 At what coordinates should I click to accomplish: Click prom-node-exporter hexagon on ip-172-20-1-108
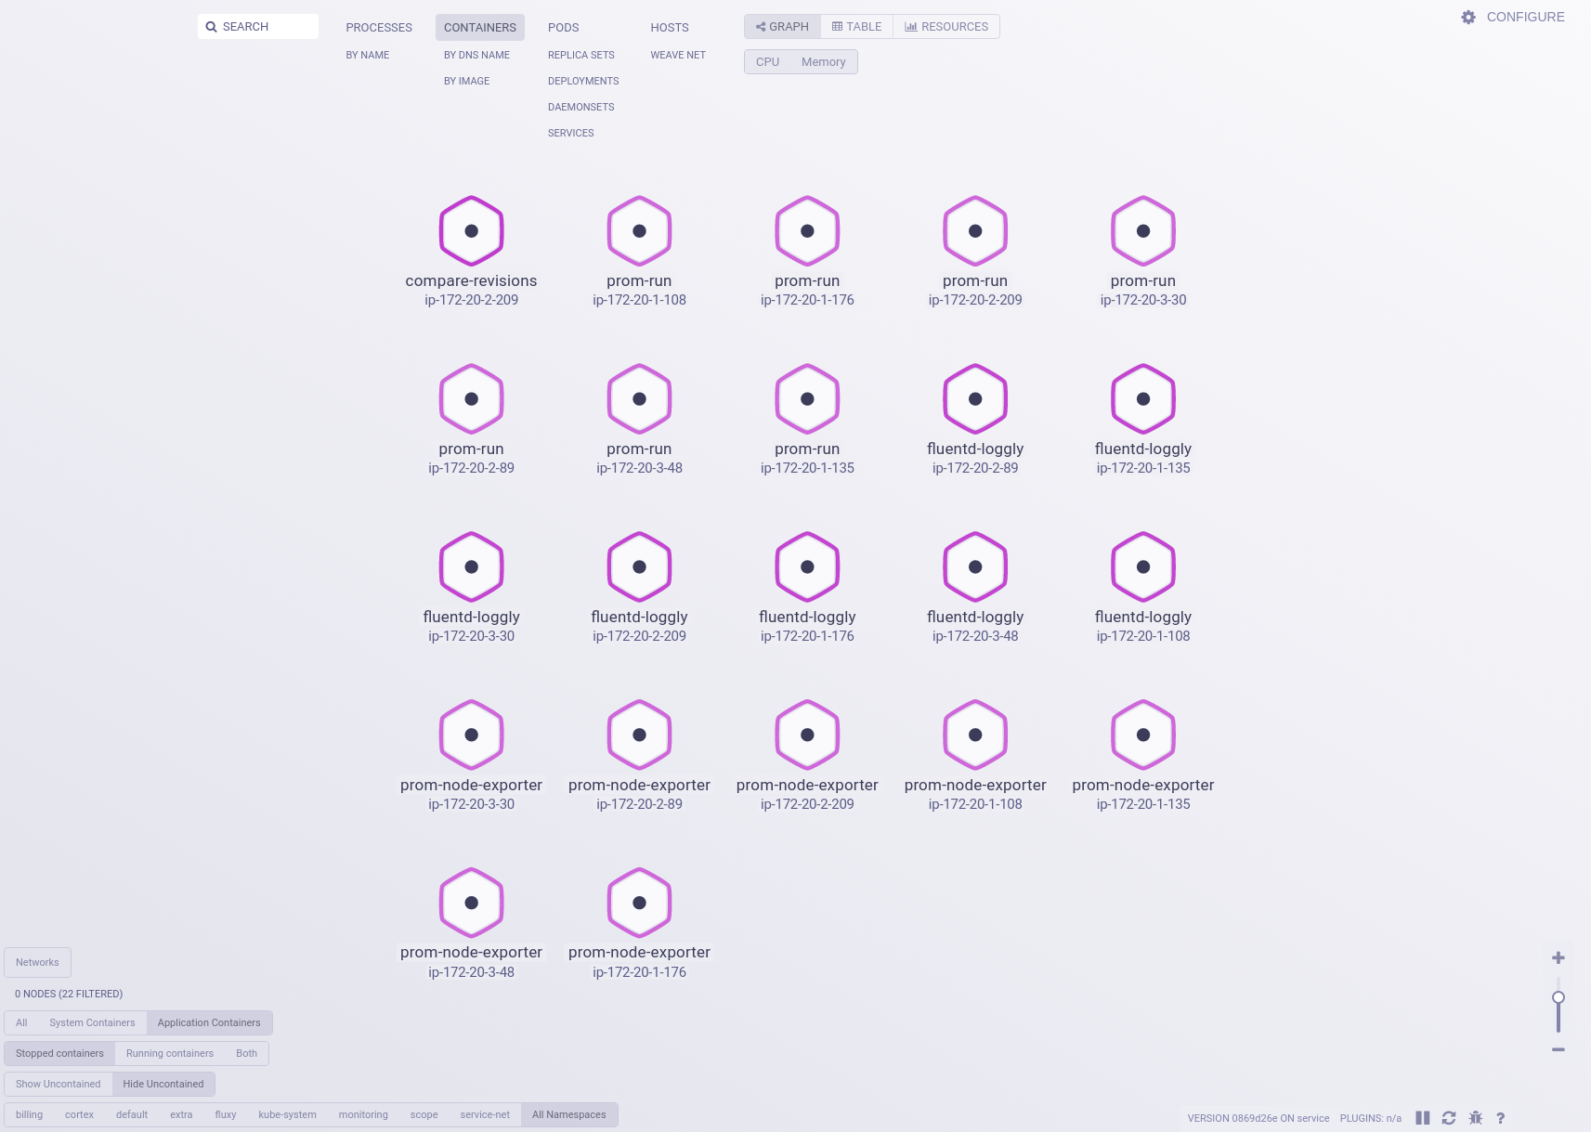coord(975,735)
